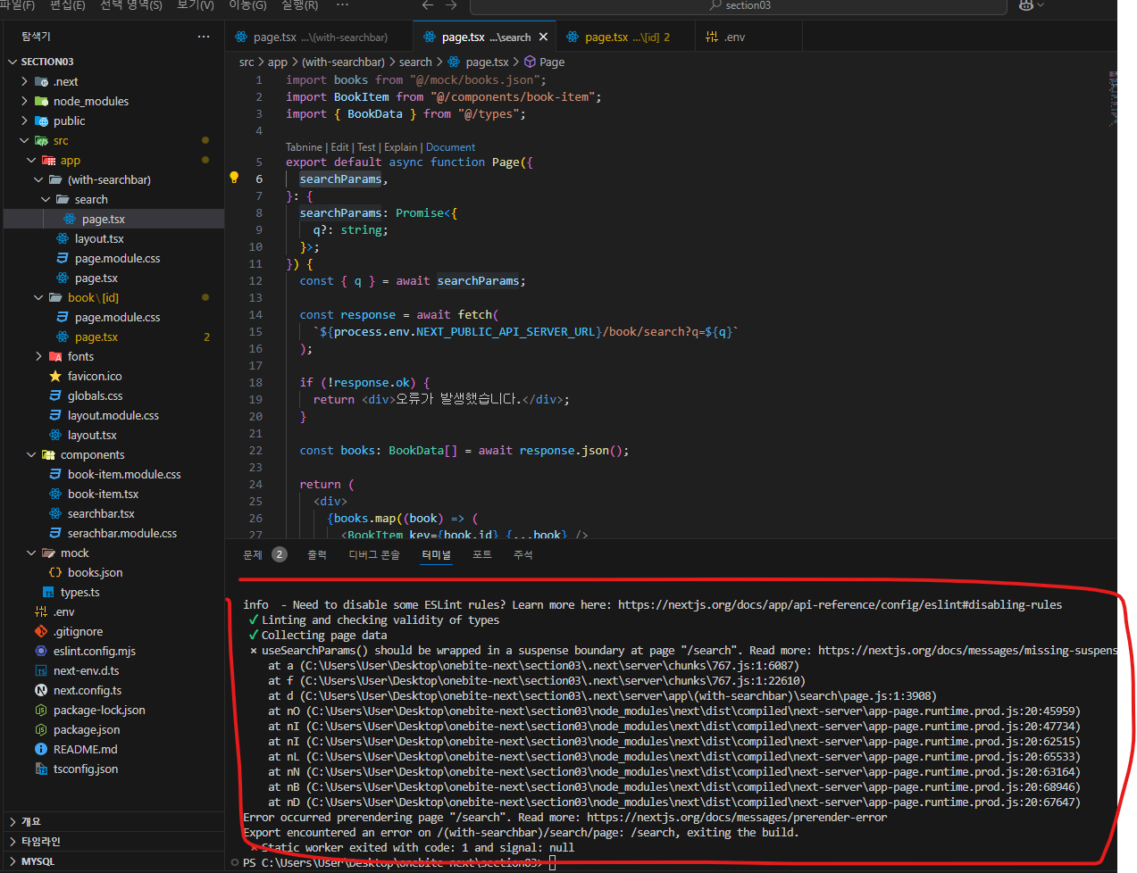Collapse the (with-searchbar) folder

point(113,179)
